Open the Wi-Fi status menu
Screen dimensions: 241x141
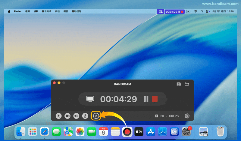point(195,11)
